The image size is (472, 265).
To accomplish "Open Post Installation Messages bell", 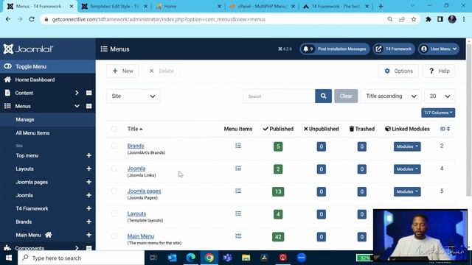I will tap(335, 49).
